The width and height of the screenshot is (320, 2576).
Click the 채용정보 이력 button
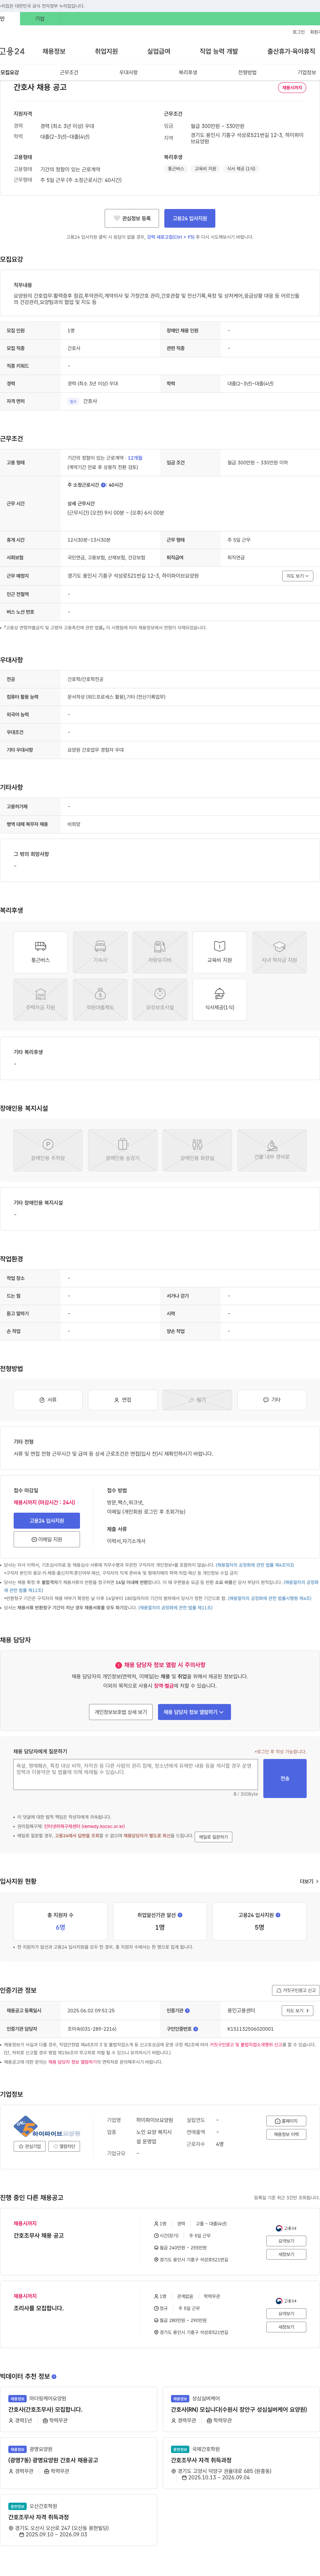tap(286, 2134)
